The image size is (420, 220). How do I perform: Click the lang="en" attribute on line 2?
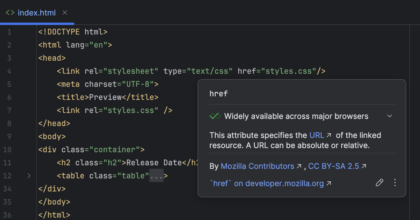click(87, 45)
